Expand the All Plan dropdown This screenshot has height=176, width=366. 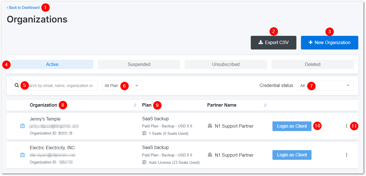(122, 86)
